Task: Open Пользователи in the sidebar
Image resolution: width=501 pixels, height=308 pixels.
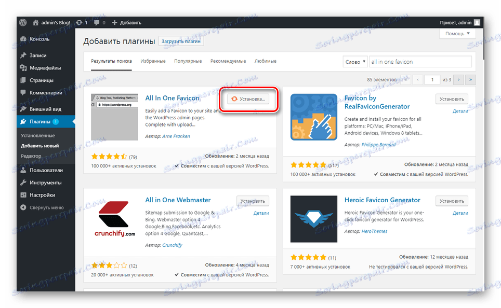Action: click(x=46, y=170)
